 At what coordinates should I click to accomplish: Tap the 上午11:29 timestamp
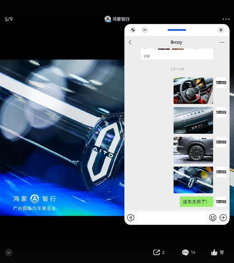click(x=177, y=69)
